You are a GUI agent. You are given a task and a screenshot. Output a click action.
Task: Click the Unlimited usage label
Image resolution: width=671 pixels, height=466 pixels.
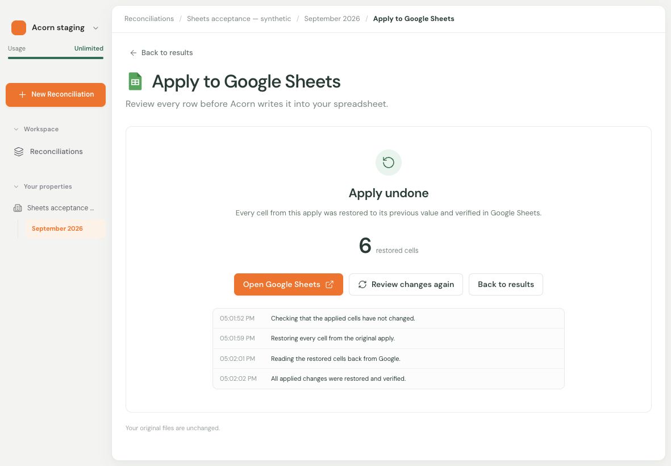pyautogui.click(x=89, y=48)
